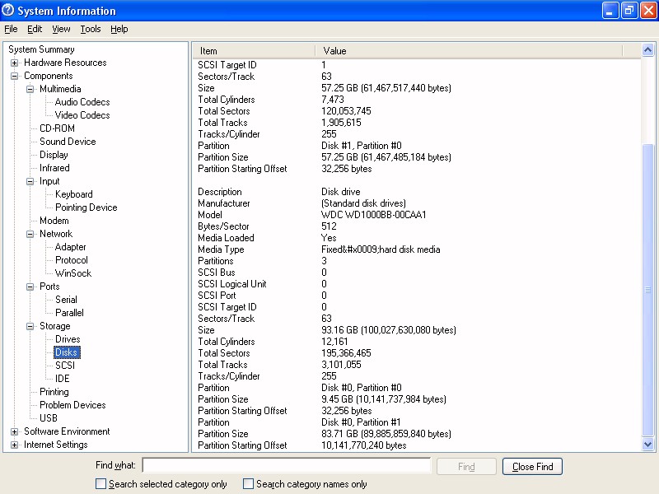Select the Sound Device tree item
The width and height of the screenshot is (659, 494).
(x=68, y=142)
